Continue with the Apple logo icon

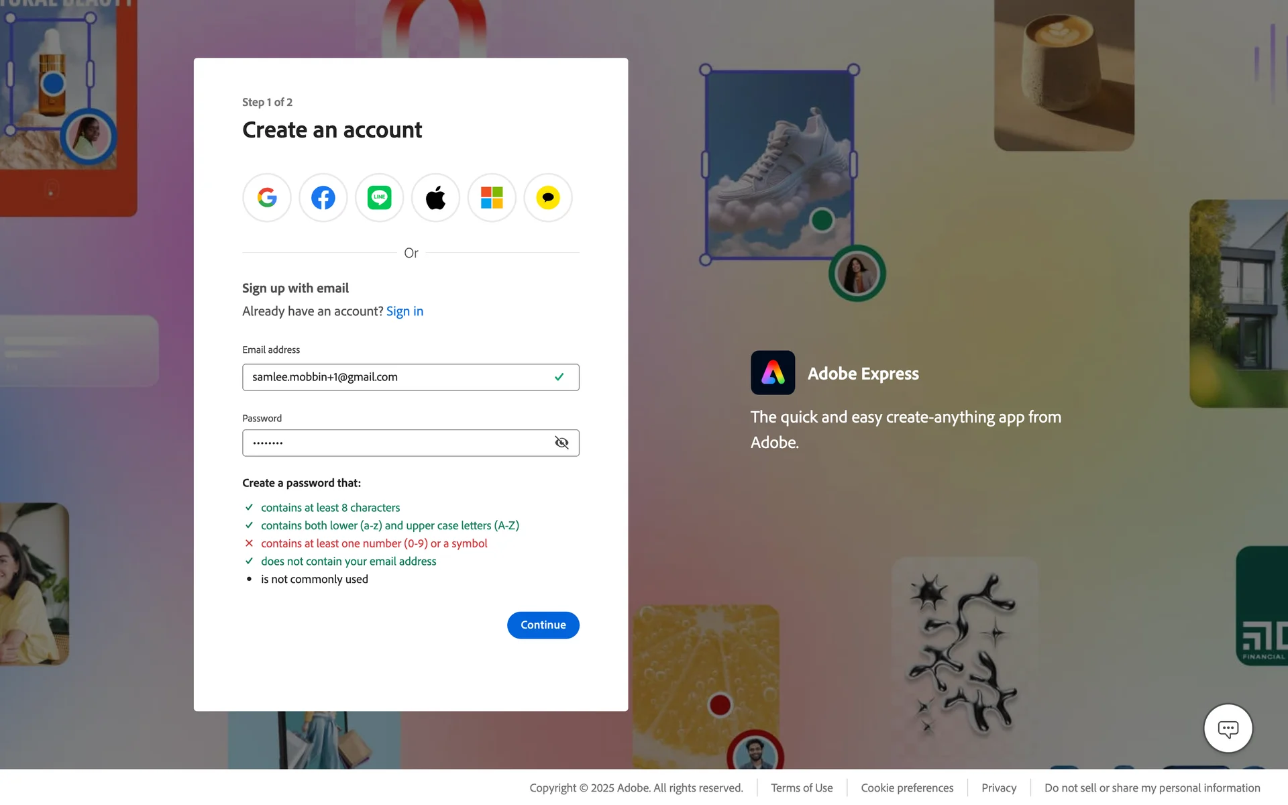click(x=436, y=198)
